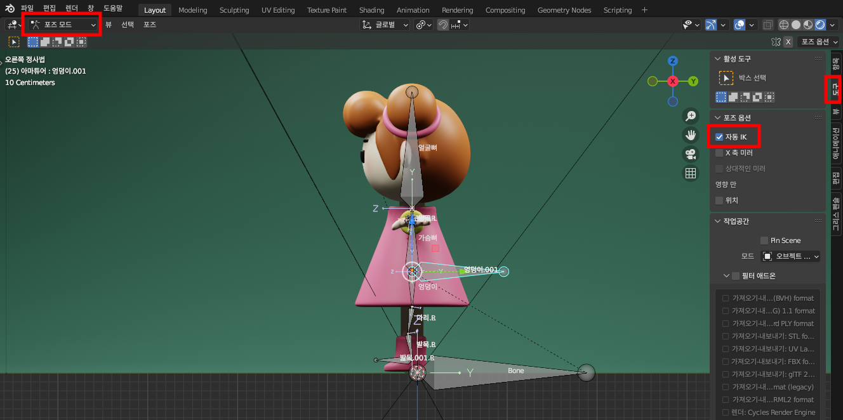
Task: Open the snapping options dropdown
Action: (460, 25)
